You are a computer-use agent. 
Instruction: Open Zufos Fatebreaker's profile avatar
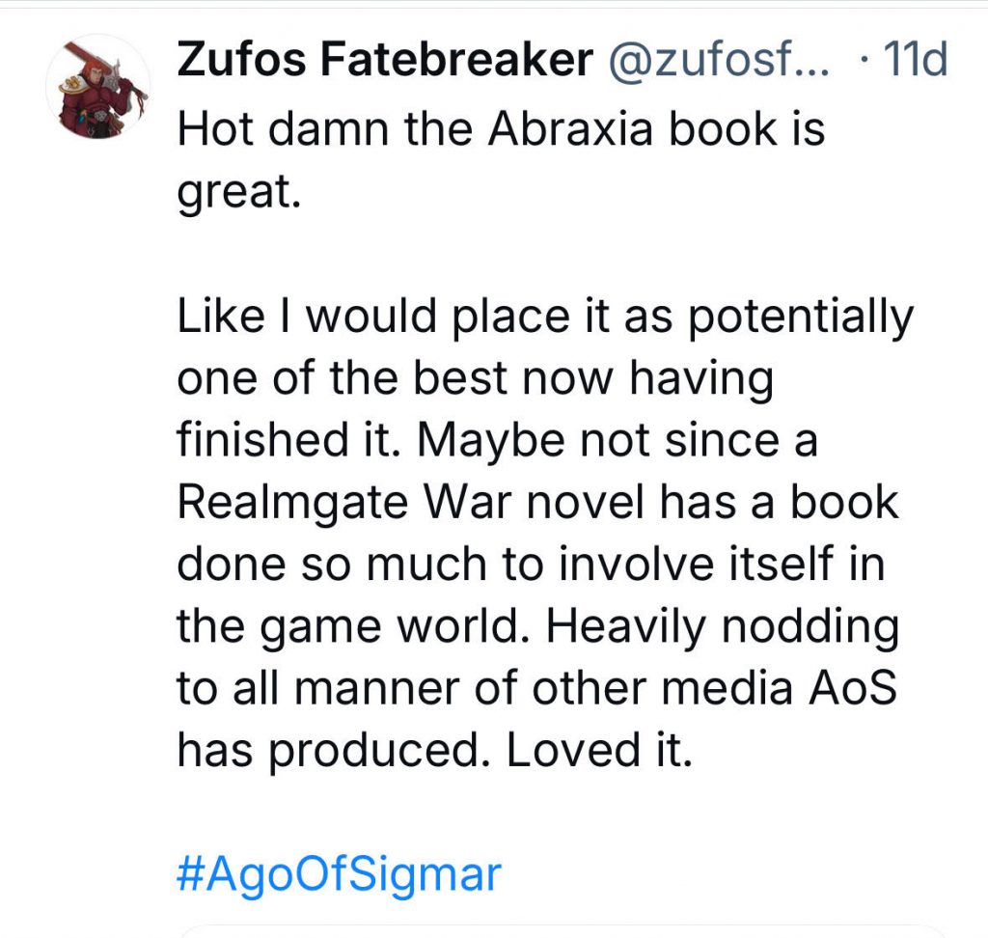click(x=98, y=91)
